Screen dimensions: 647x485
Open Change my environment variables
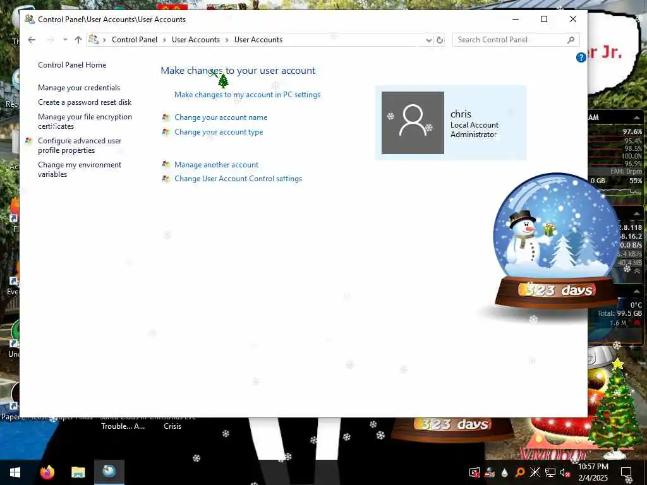point(80,169)
